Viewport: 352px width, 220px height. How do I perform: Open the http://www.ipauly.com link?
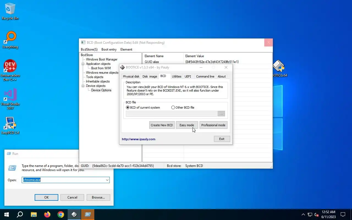click(139, 139)
